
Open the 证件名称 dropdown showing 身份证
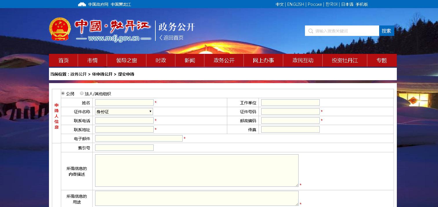tap(124, 112)
